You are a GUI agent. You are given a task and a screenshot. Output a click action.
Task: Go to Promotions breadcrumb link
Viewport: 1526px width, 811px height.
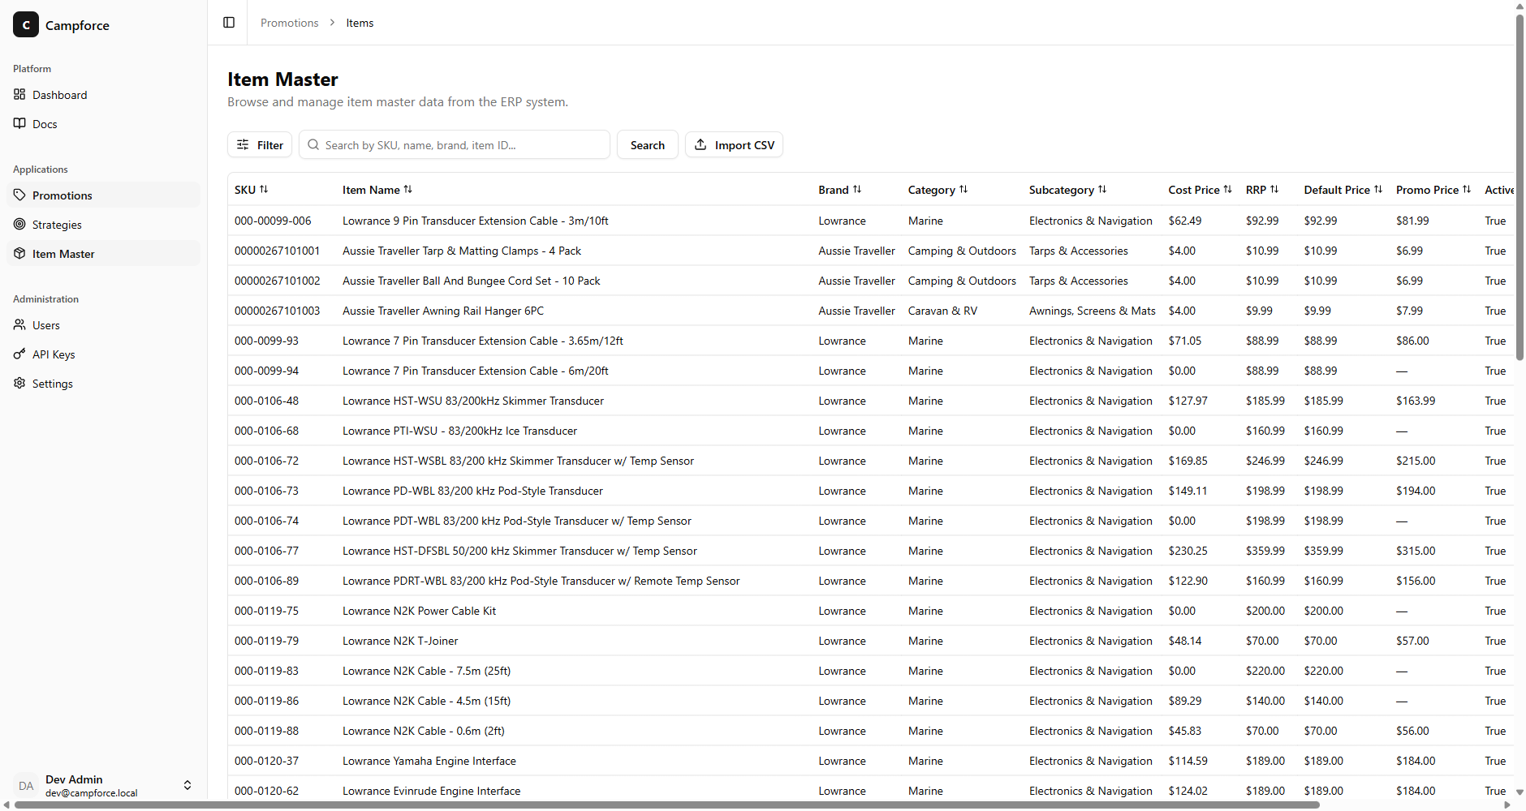(x=289, y=23)
